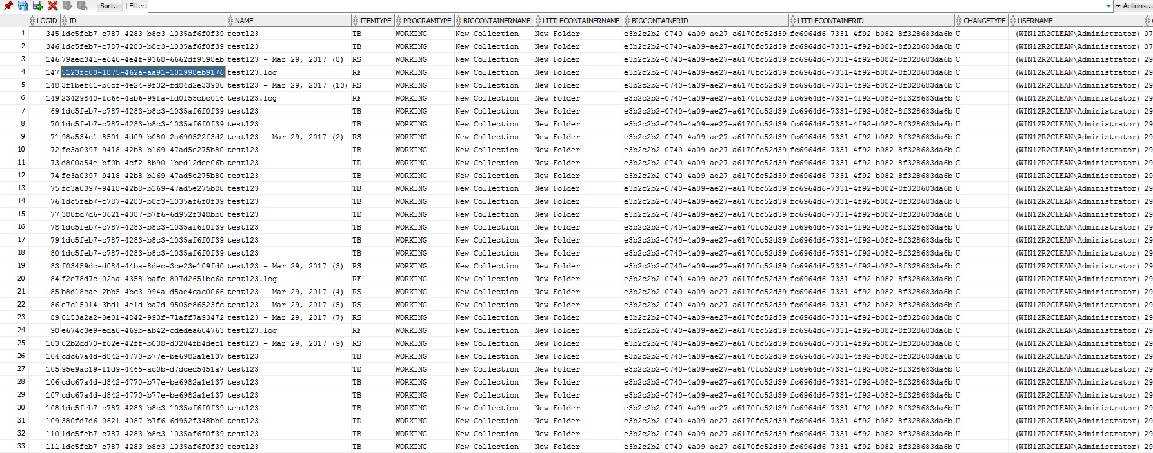Click 'New Folder' cell in row 2
1153x453 pixels.
point(578,46)
